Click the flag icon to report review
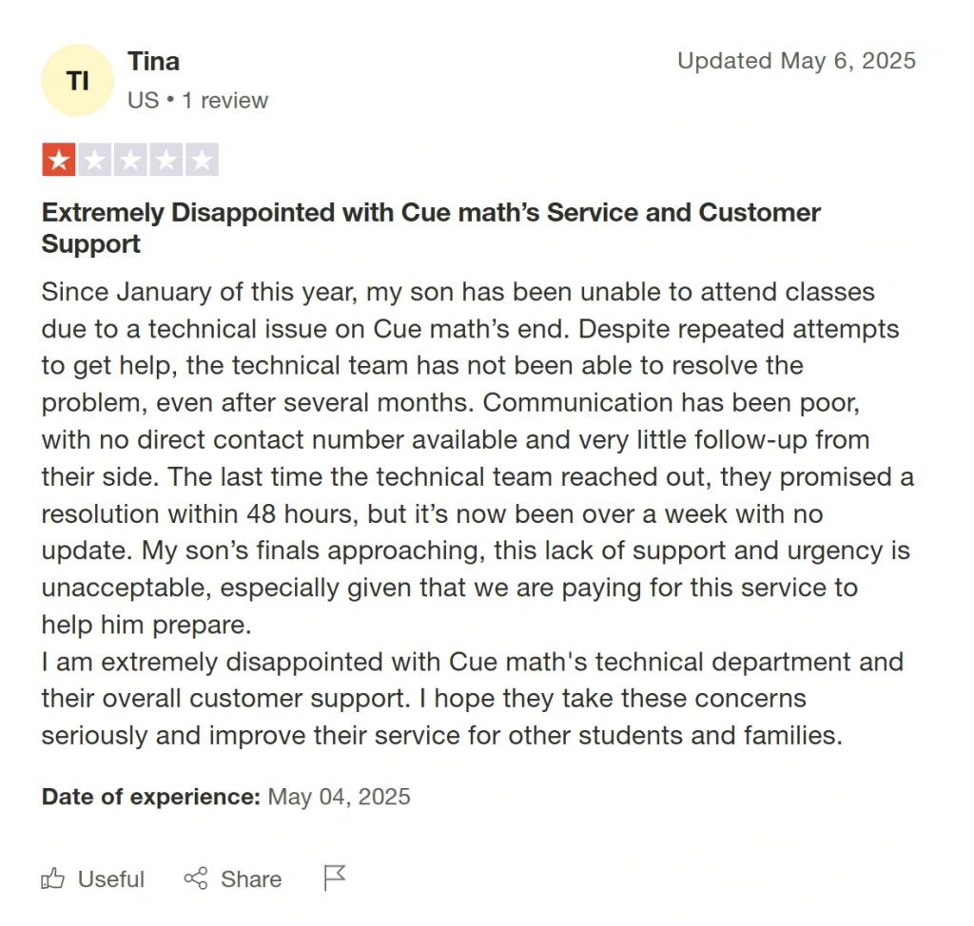The height and width of the screenshot is (926, 974). tap(334, 878)
